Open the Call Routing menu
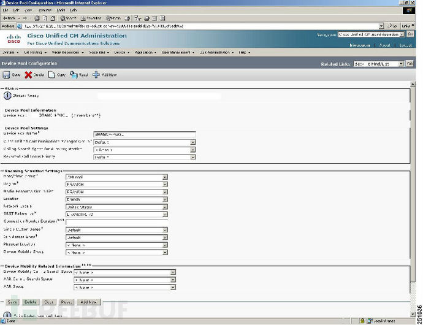The height and width of the screenshot is (325, 423). click(35, 52)
